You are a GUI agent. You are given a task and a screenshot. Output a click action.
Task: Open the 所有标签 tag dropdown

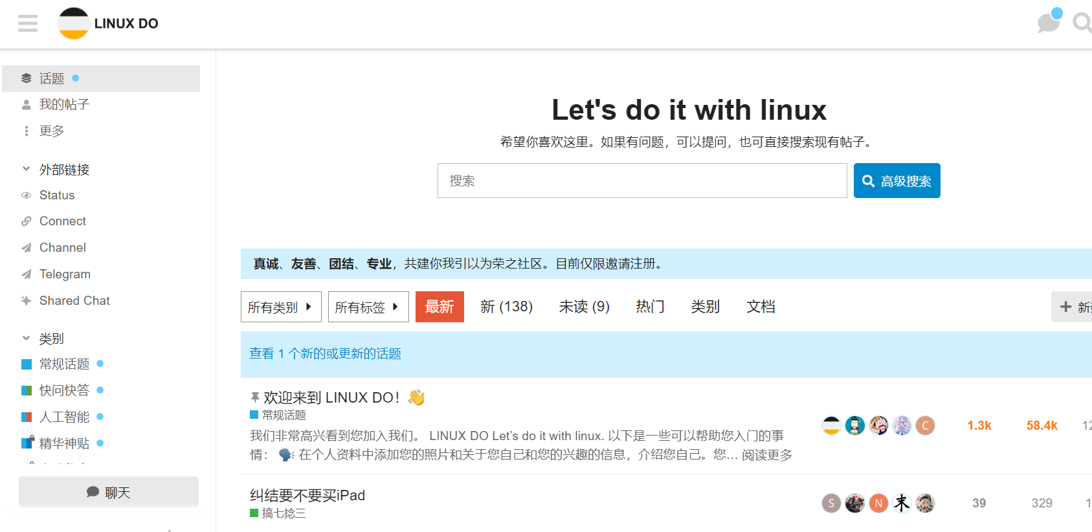(x=368, y=307)
